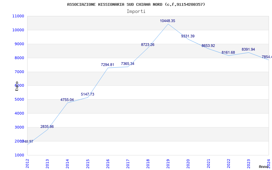272x170 pixels.
Task: Select the 8653.92 data label
Action: 208,46
